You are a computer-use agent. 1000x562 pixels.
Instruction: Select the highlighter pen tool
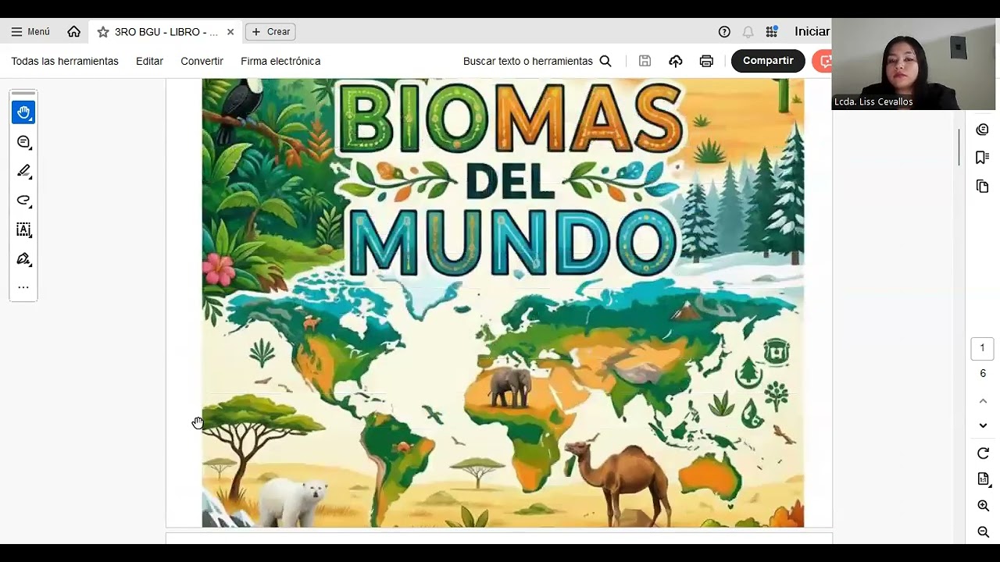coord(23,171)
